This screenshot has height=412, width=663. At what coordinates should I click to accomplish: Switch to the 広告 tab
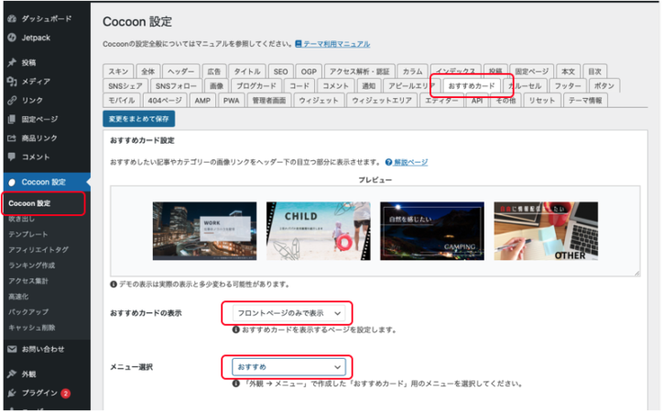[x=214, y=71]
